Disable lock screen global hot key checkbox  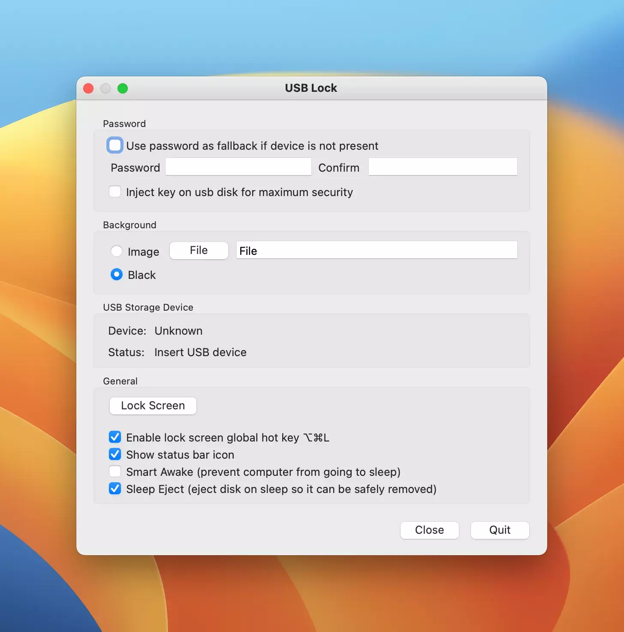115,437
